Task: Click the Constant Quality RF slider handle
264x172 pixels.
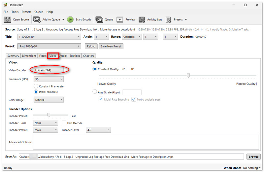Action: pos(188,76)
